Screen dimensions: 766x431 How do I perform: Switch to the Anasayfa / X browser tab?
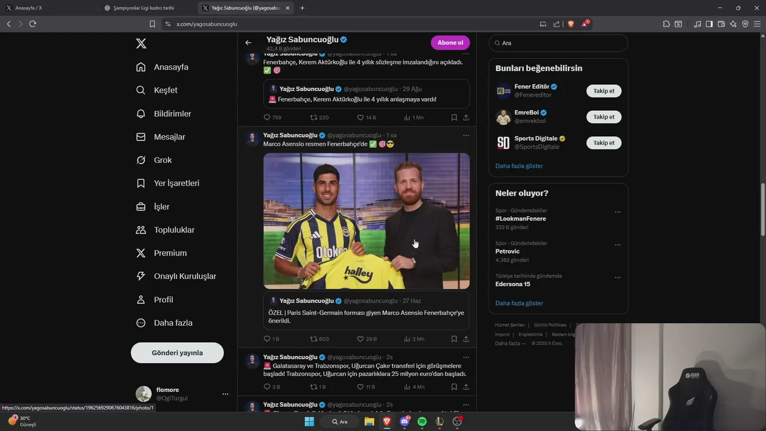pos(49,8)
